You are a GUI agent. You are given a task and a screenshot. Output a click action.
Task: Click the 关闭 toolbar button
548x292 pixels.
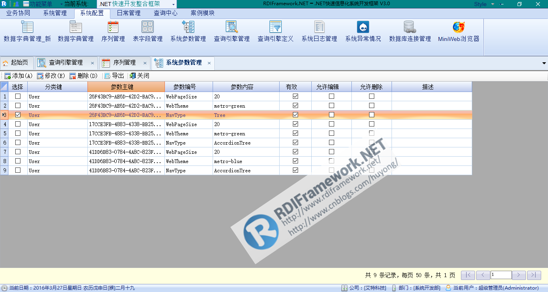tap(139, 76)
